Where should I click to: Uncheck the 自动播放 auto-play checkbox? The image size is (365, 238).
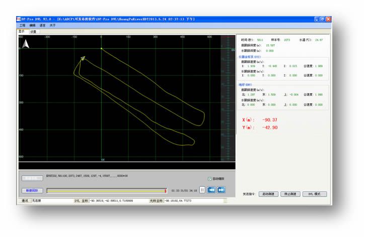(x=209, y=179)
